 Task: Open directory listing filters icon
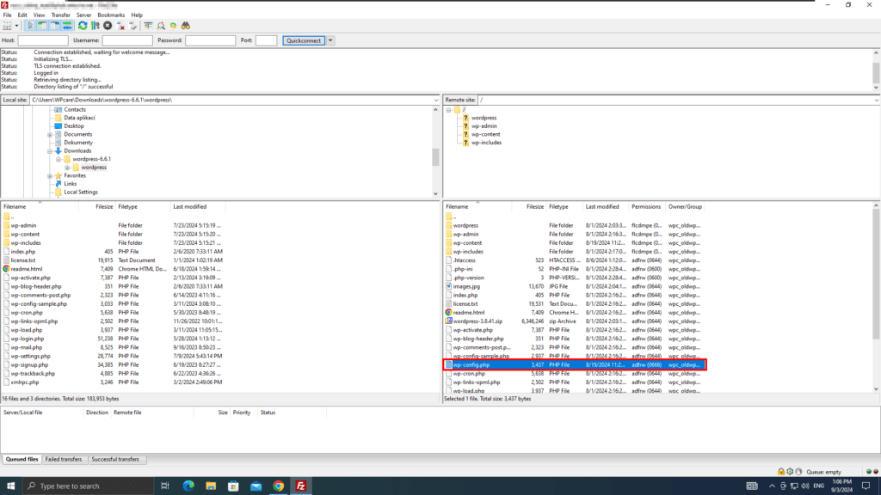(x=148, y=26)
